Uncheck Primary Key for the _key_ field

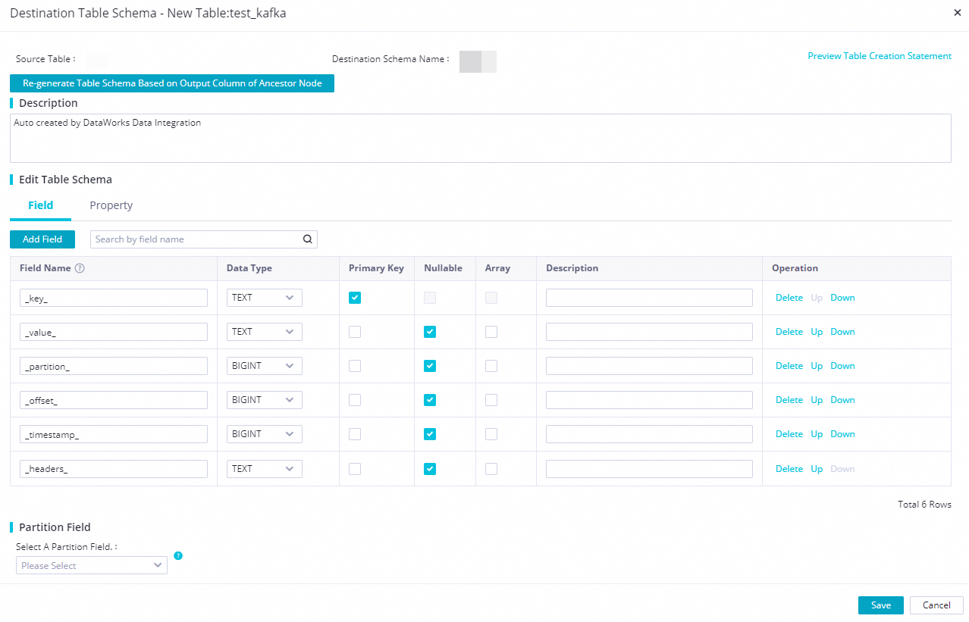click(354, 298)
